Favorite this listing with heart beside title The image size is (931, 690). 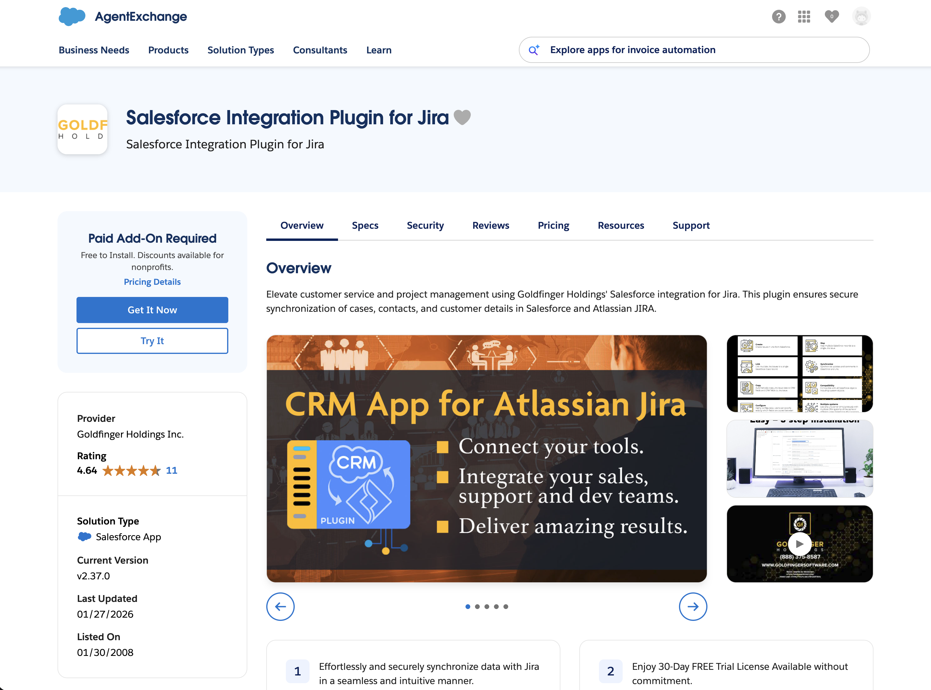pos(462,117)
